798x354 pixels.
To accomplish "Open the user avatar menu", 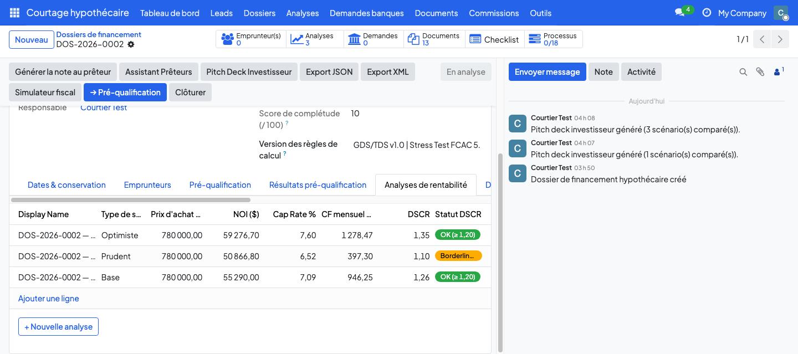I will [781, 13].
